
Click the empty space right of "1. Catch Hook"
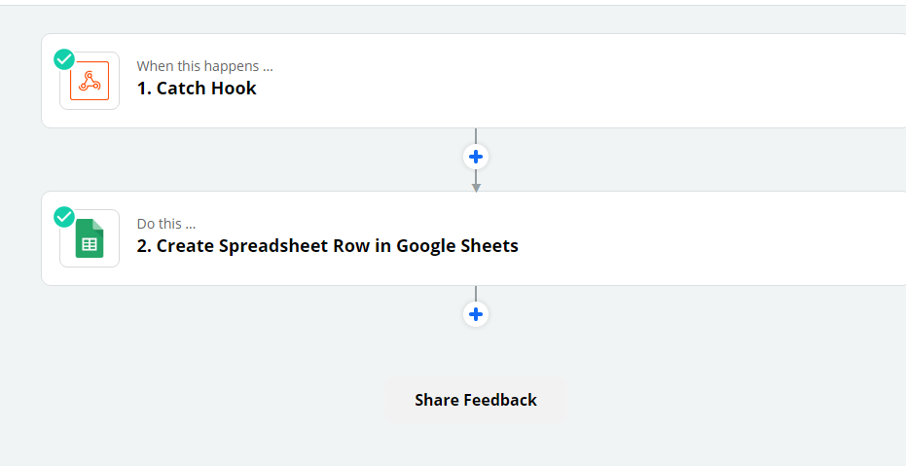tap(584, 89)
